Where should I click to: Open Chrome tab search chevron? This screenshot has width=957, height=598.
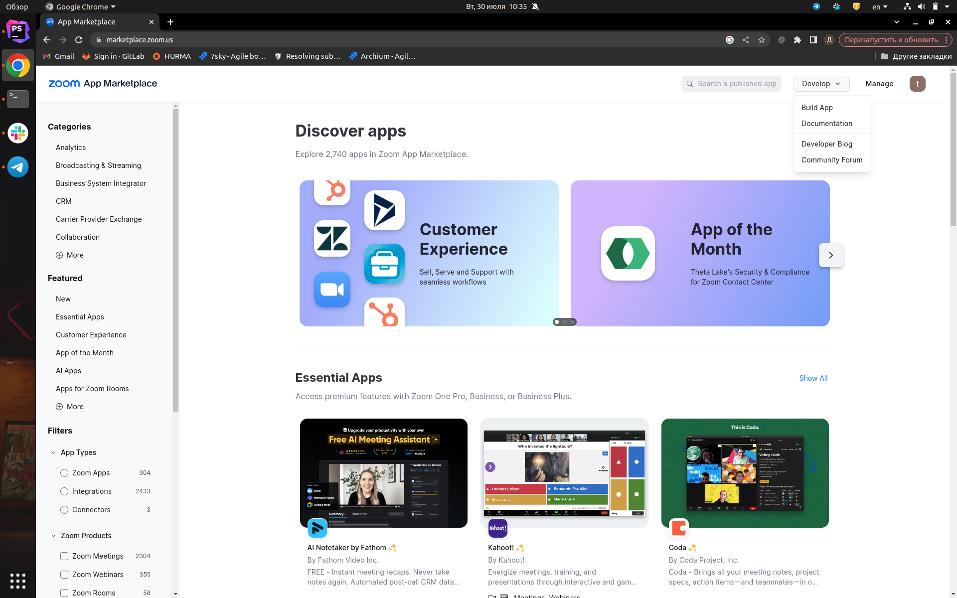(897, 22)
